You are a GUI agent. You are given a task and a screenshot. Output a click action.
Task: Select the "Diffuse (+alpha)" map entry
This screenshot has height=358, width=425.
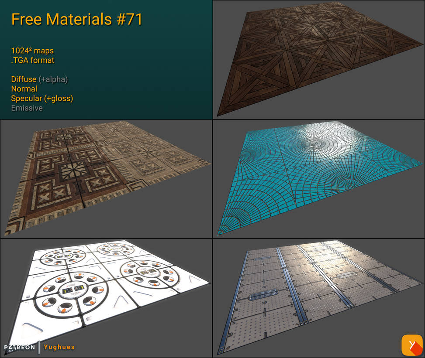coord(39,79)
